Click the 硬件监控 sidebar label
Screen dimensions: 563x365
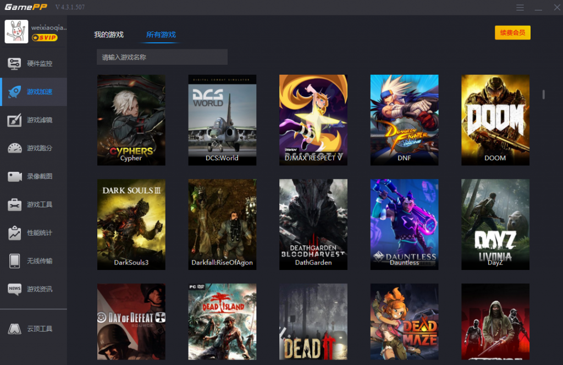tap(40, 64)
